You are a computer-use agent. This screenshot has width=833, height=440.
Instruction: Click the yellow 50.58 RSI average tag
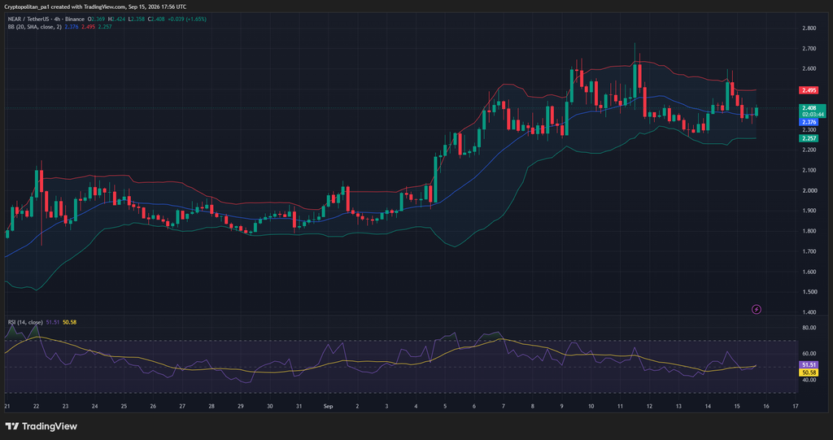click(x=809, y=372)
